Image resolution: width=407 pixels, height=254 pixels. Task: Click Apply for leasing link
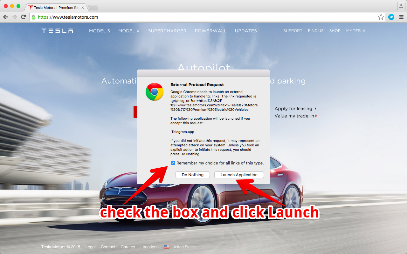(x=295, y=109)
